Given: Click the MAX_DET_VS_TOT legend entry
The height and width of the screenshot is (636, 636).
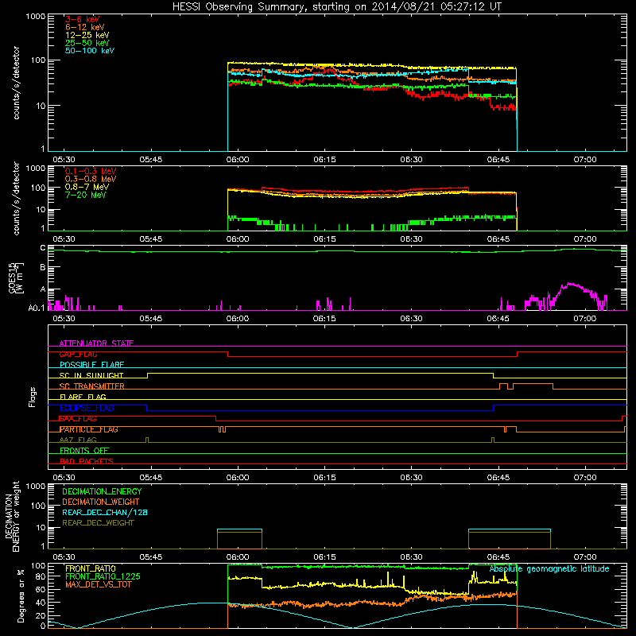Looking at the screenshot, I should pos(98,584).
